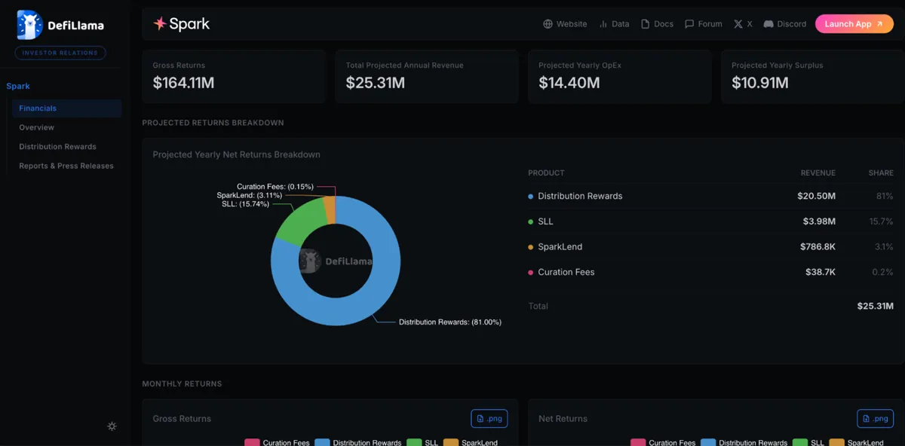Open the Financials sidebar item
Screen dimensions: 905x446
(66, 108)
